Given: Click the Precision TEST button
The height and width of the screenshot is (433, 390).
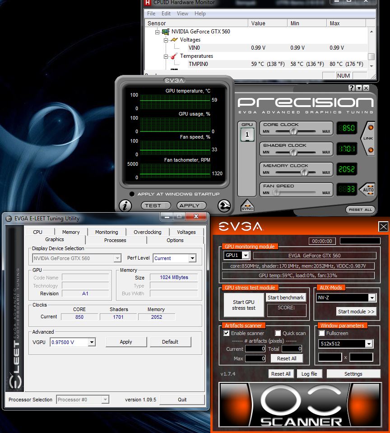Looking at the screenshot, I should (x=156, y=205).
